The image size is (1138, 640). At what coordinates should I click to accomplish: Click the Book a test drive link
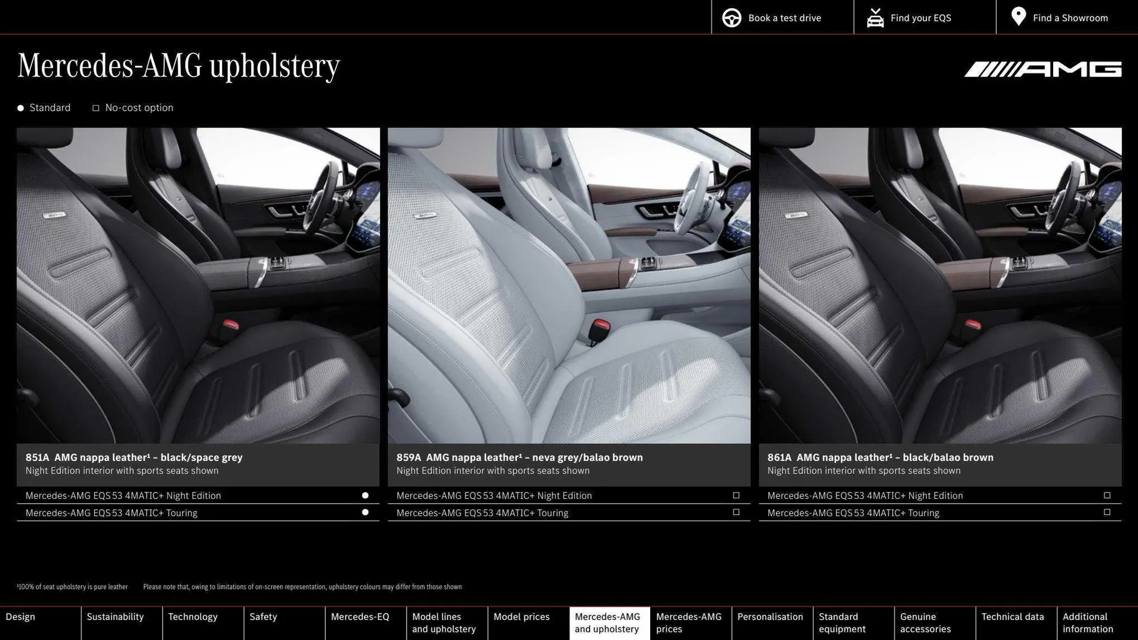pyautogui.click(x=785, y=18)
